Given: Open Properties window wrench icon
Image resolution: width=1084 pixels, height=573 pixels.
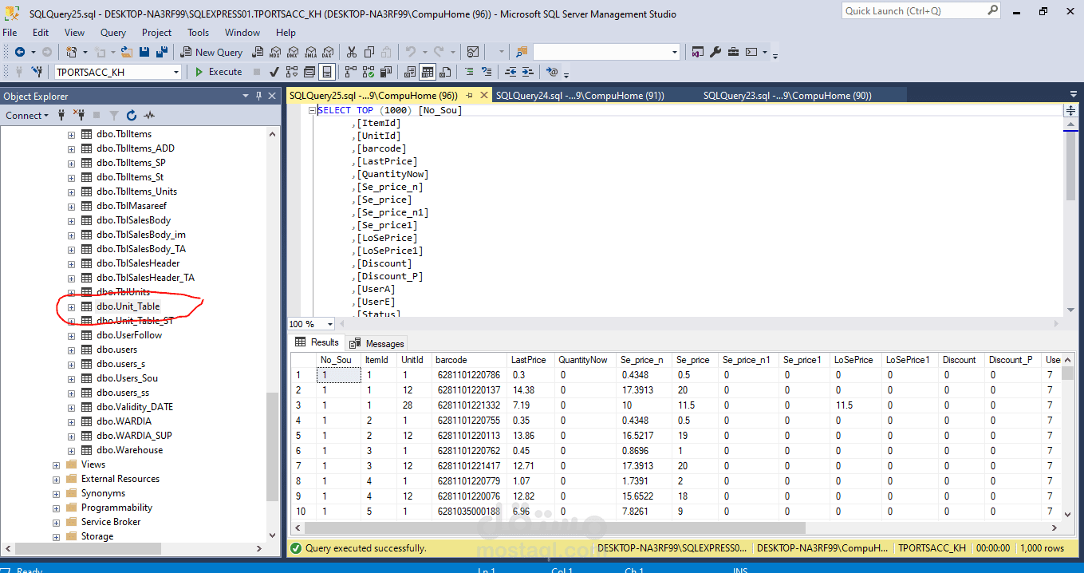Looking at the screenshot, I should pos(715,52).
